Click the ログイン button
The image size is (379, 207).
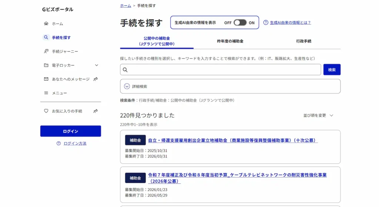click(x=70, y=131)
